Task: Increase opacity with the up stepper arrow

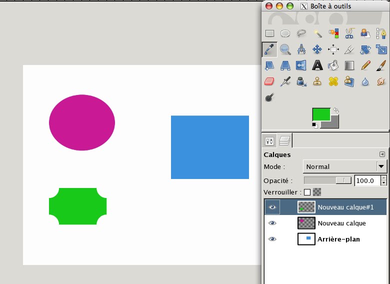Action: pos(384,178)
